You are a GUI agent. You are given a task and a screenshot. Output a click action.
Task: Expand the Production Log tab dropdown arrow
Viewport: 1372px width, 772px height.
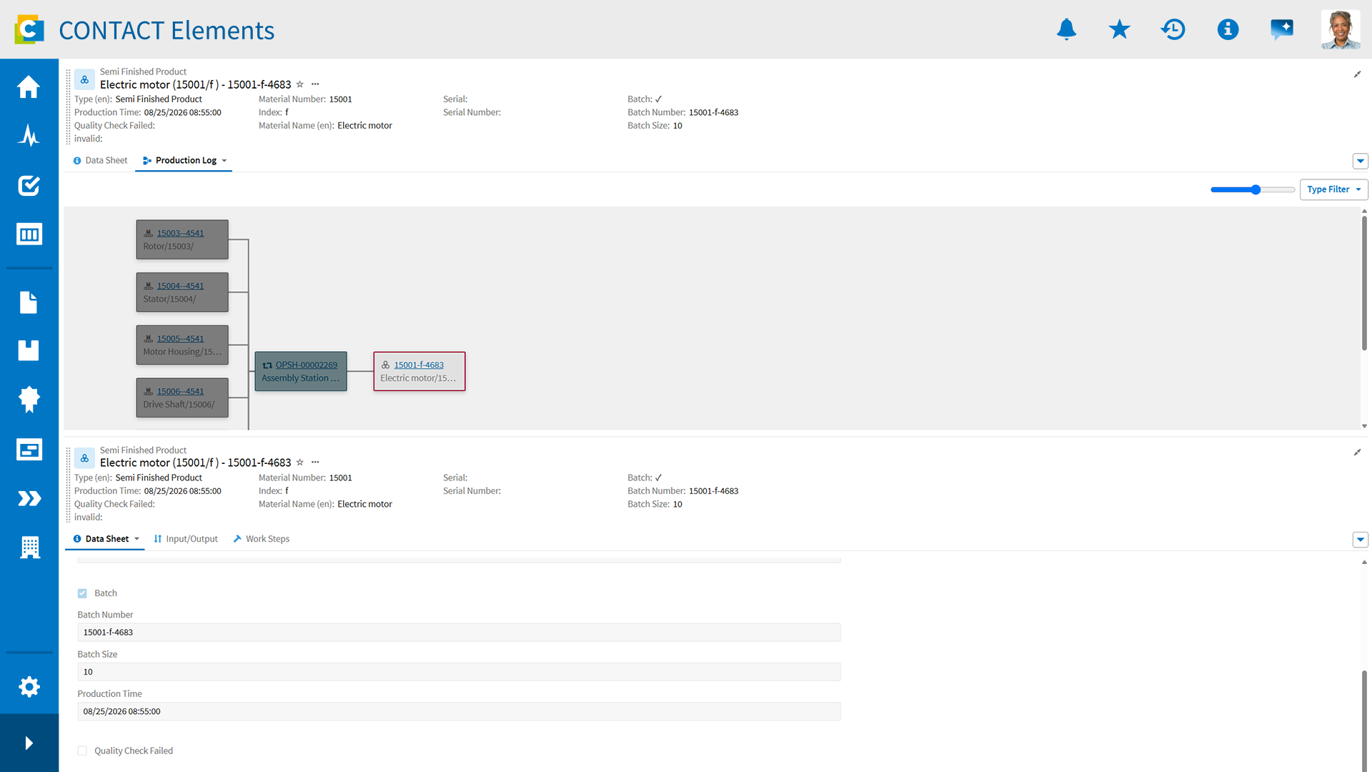224,161
